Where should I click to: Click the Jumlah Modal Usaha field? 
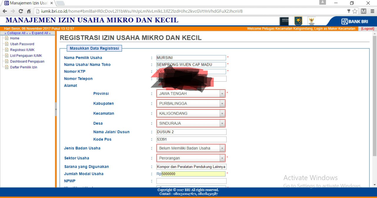point(194,174)
